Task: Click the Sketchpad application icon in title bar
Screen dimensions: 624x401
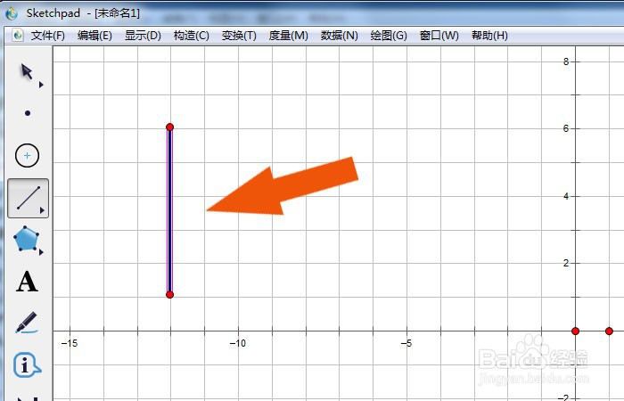Action: click(x=12, y=13)
